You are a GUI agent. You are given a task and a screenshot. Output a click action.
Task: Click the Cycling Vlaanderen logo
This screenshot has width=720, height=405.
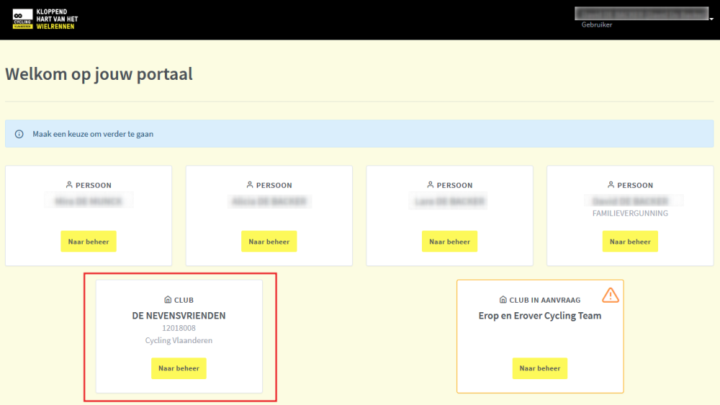pyautogui.click(x=45, y=19)
